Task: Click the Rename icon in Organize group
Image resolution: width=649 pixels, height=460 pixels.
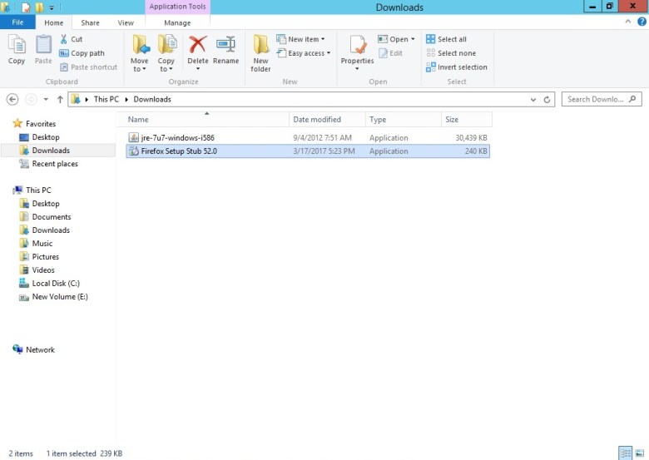Action: tap(225, 47)
